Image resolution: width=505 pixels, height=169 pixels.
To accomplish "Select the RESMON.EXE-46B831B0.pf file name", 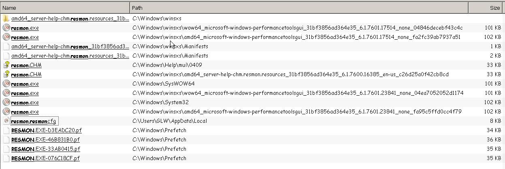I will coord(45,140).
